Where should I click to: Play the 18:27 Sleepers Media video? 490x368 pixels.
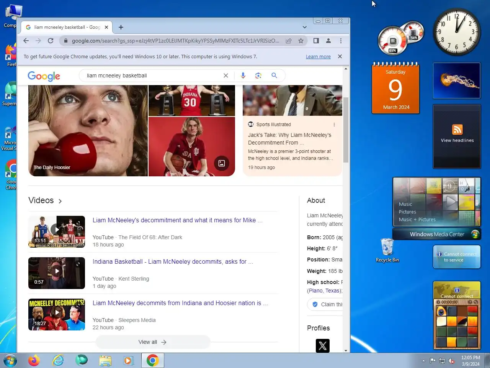57,314
